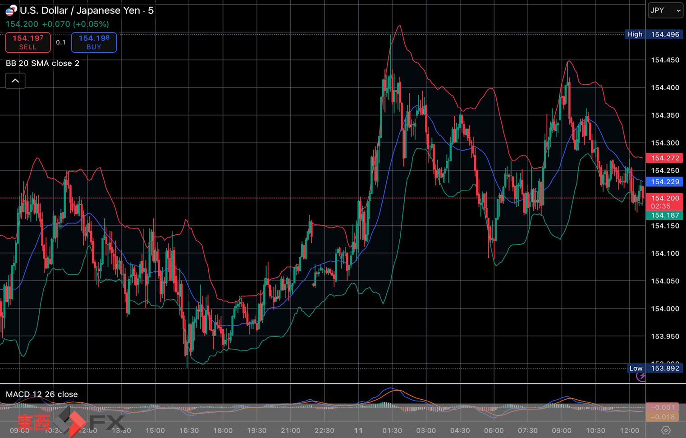Click the orange -0.018 MACD value label
The image size is (686, 438).
tap(664, 417)
